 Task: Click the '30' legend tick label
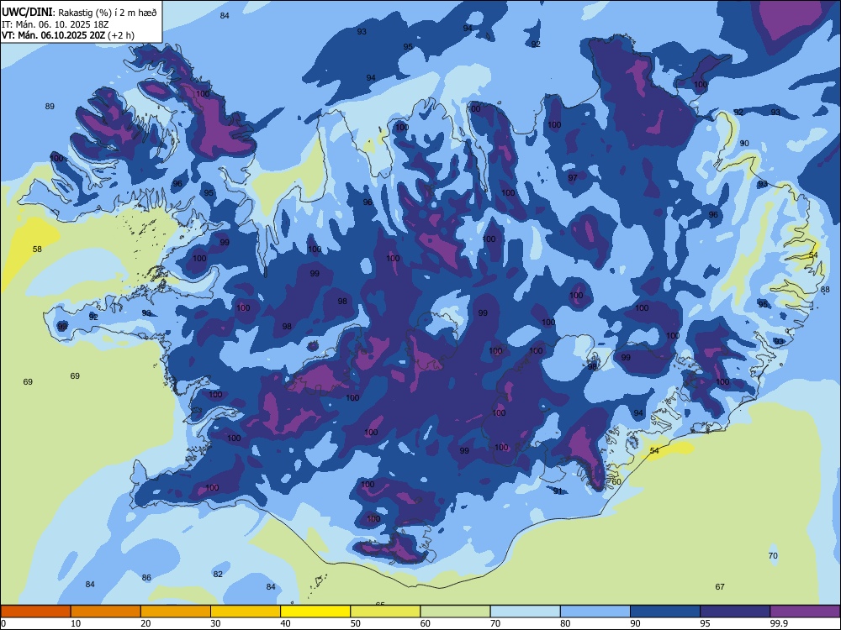(215, 623)
